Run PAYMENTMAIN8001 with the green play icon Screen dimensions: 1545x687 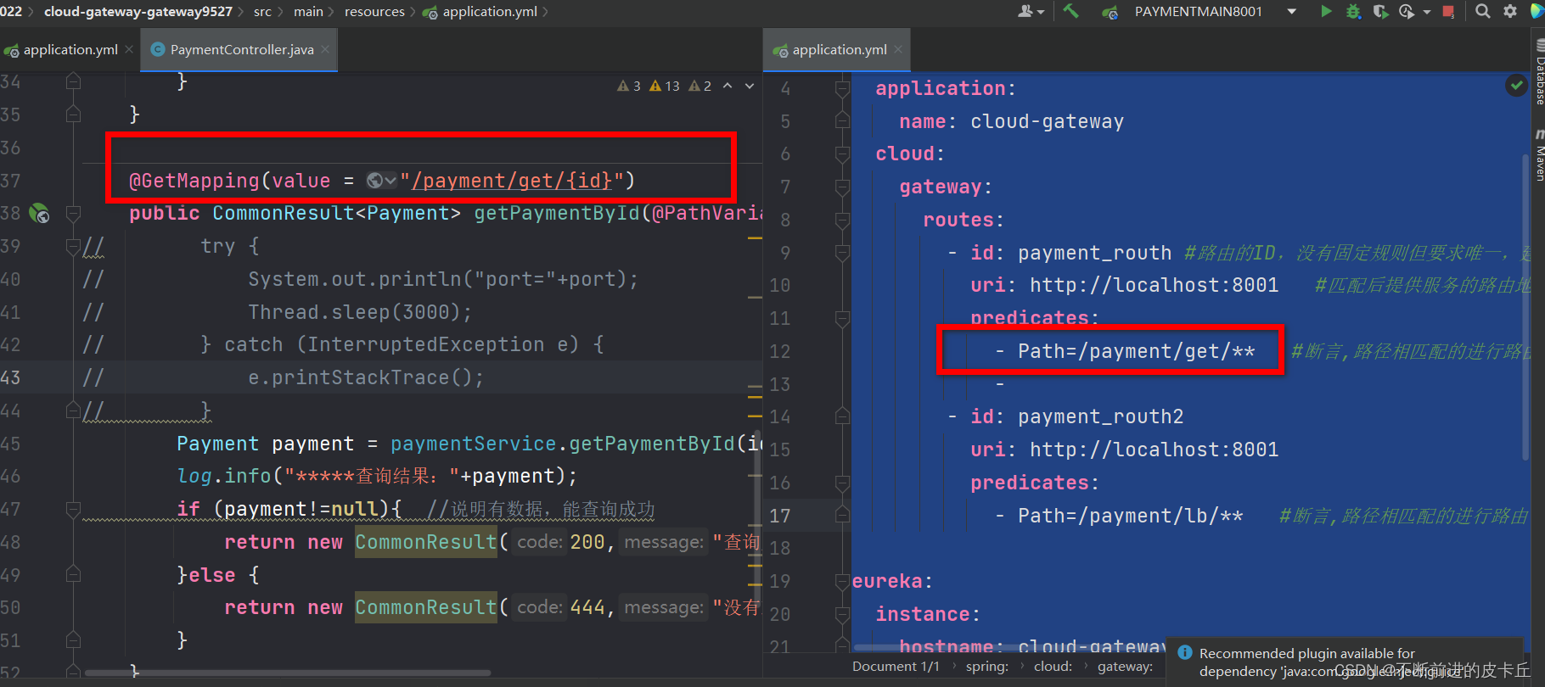[x=1326, y=11]
